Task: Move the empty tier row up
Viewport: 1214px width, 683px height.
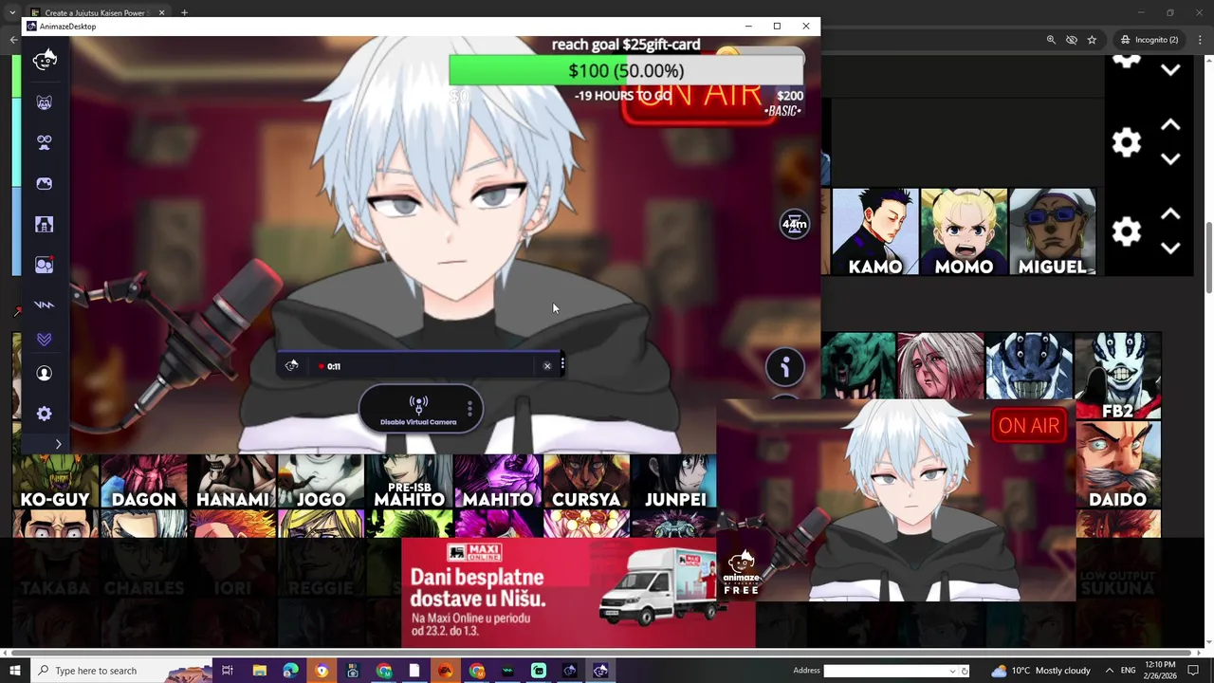Action: pyautogui.click(x=1170, y=126)
